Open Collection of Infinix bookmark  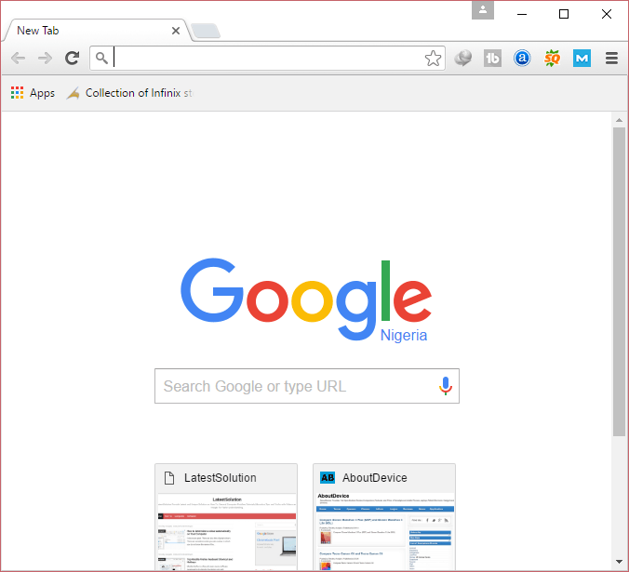point(129,93)
